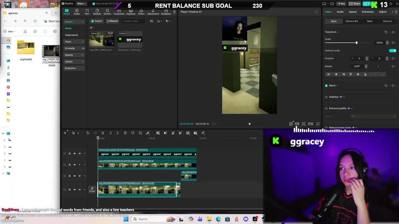Image resolution: width=399 pixels, height=224 pixels.
Task: Open the Adjustment tab
Action: [x=153, y=12]
